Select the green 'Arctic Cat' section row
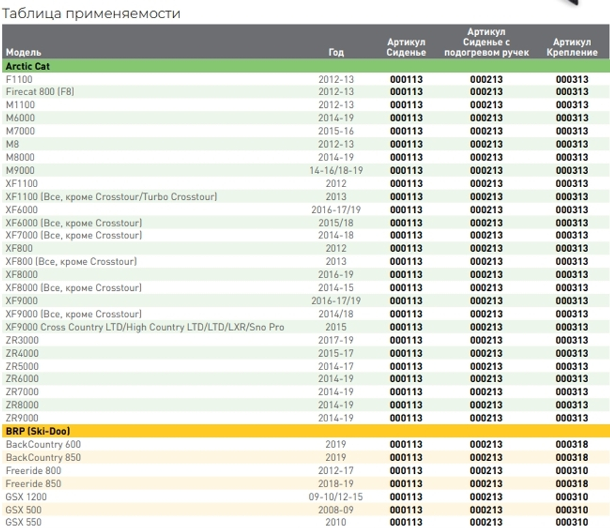This screenshot has height=528, width=610. coord(27,66)
